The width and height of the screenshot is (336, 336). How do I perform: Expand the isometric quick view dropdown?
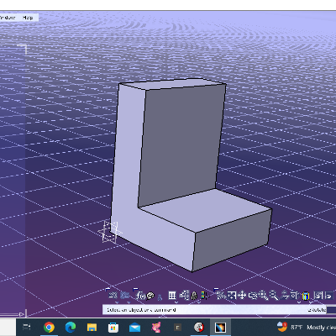[x=299, y=302]
